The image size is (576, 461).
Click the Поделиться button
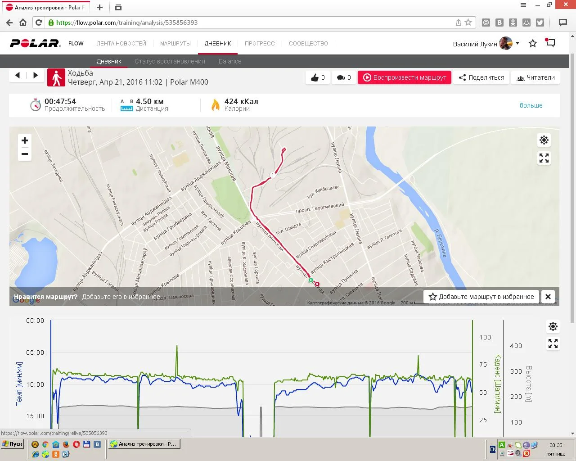pos(481,77)
